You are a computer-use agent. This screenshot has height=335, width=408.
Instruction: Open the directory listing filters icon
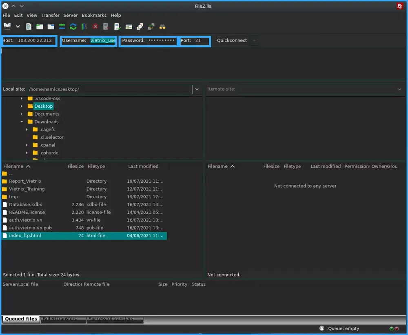pos(129,27)
